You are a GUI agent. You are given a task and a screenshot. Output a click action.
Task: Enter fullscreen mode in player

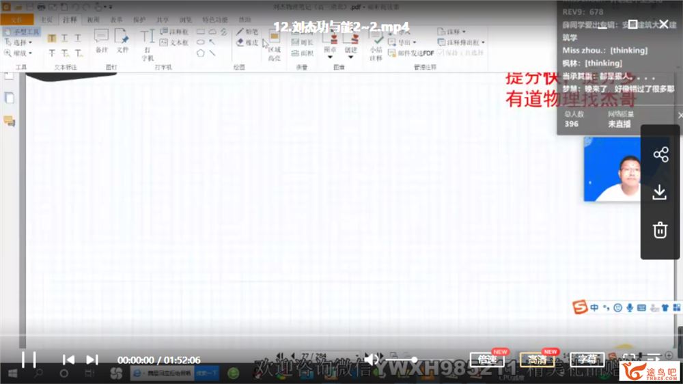click(x=628, y=358)
